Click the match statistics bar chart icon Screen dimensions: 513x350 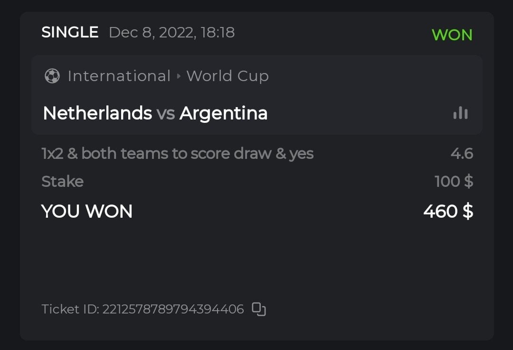[460, 113]
